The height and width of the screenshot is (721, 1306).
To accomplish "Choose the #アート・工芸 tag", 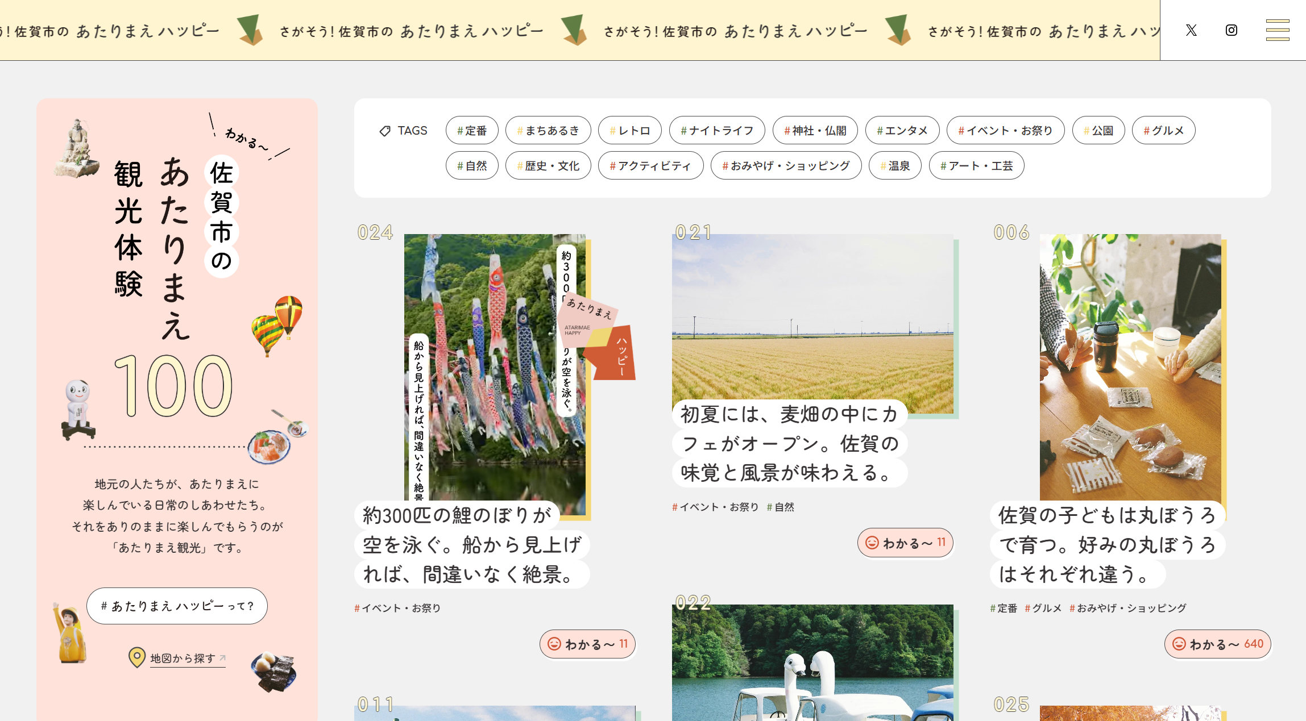I will (976, 165).
